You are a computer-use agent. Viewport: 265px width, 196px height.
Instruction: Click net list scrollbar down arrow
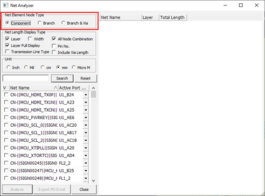(93, 181)
